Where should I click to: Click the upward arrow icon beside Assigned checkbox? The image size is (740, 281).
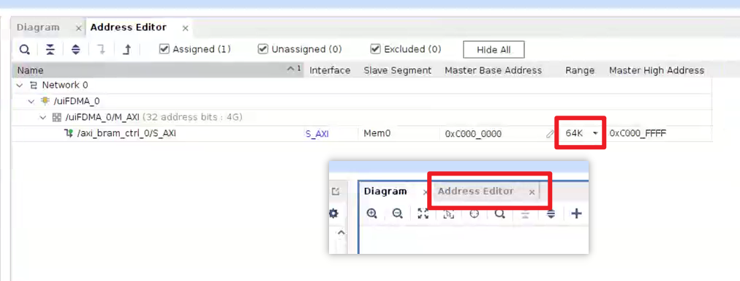tap(127, 49)
